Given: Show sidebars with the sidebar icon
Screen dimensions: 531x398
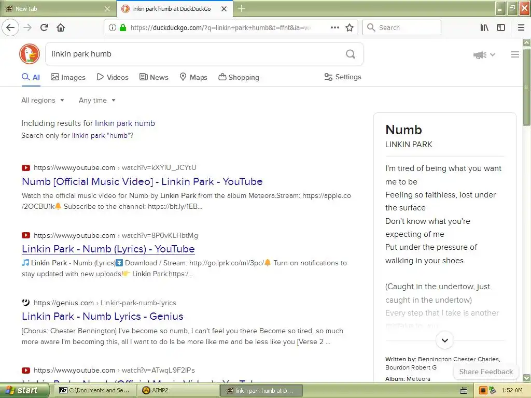Looking at the screenshot, I should pos(501,27).
